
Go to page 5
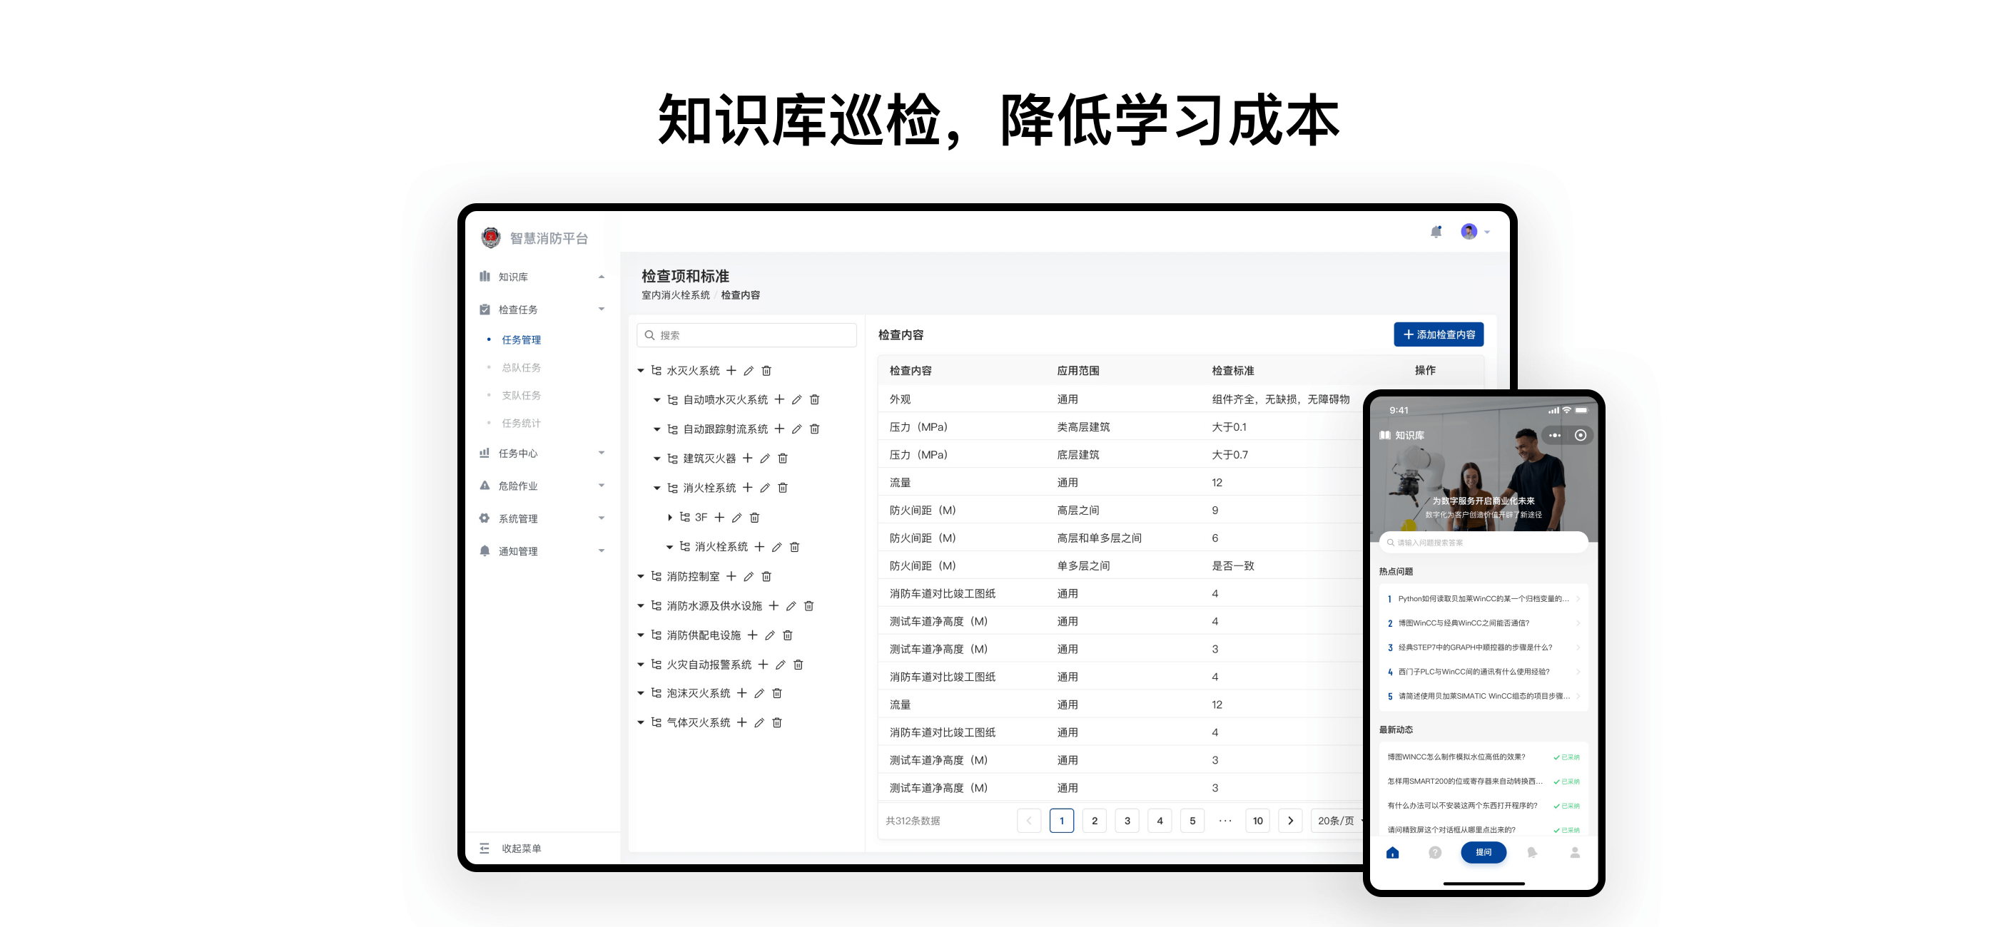click(1192, 821)
